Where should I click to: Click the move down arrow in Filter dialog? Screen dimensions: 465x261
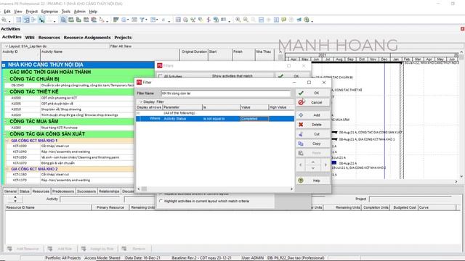point(313,168)
